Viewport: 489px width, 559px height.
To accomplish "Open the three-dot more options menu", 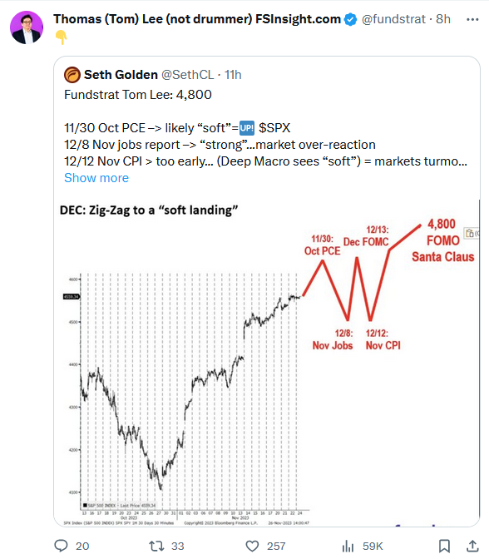I will point(472,19).
